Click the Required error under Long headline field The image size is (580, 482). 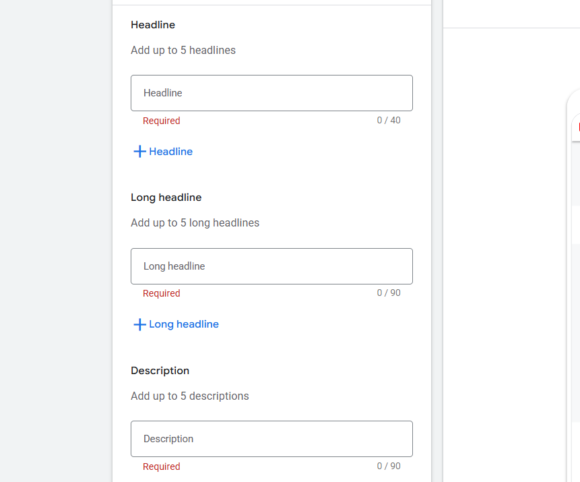(x=162, y=294)
